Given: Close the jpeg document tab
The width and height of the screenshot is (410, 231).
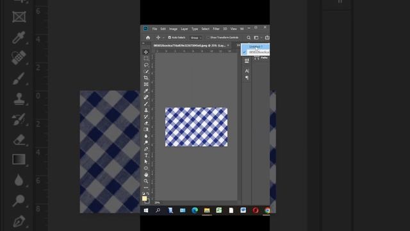Looking at the screenshot, I should 228,46.
